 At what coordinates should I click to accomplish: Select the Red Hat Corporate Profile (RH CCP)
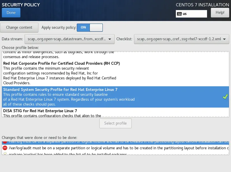(115, 73)
